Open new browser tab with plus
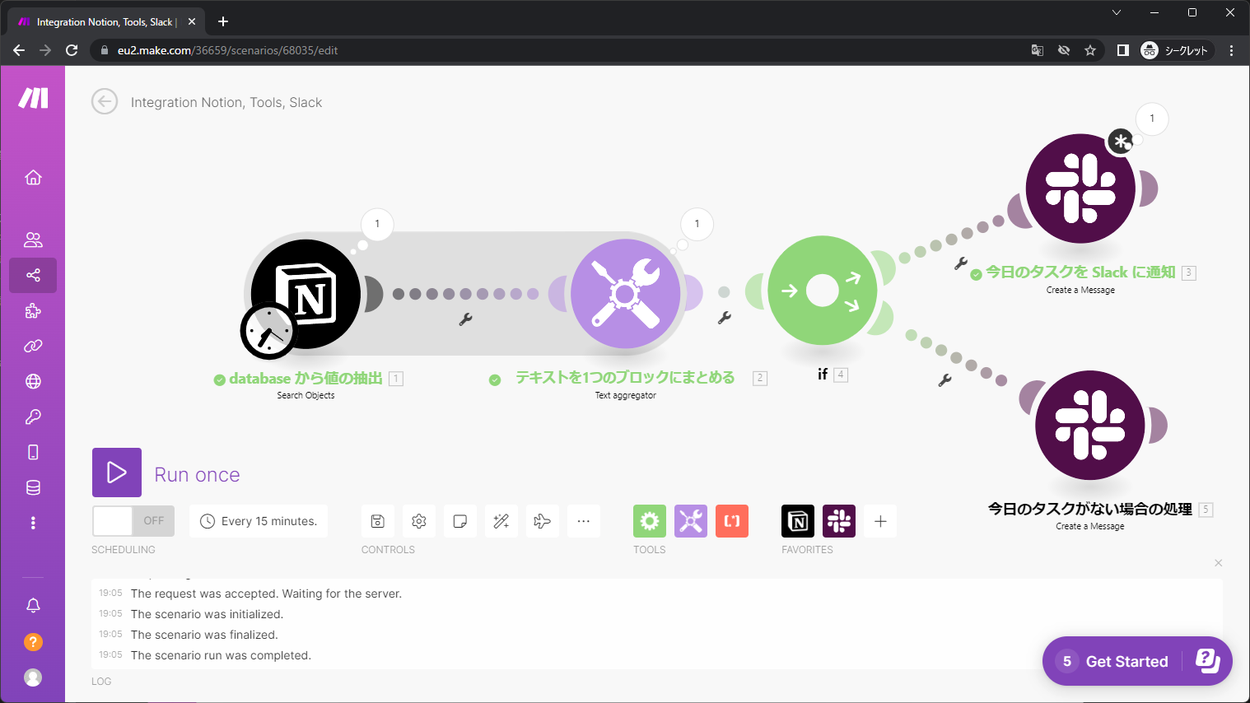 pos(223,21)
